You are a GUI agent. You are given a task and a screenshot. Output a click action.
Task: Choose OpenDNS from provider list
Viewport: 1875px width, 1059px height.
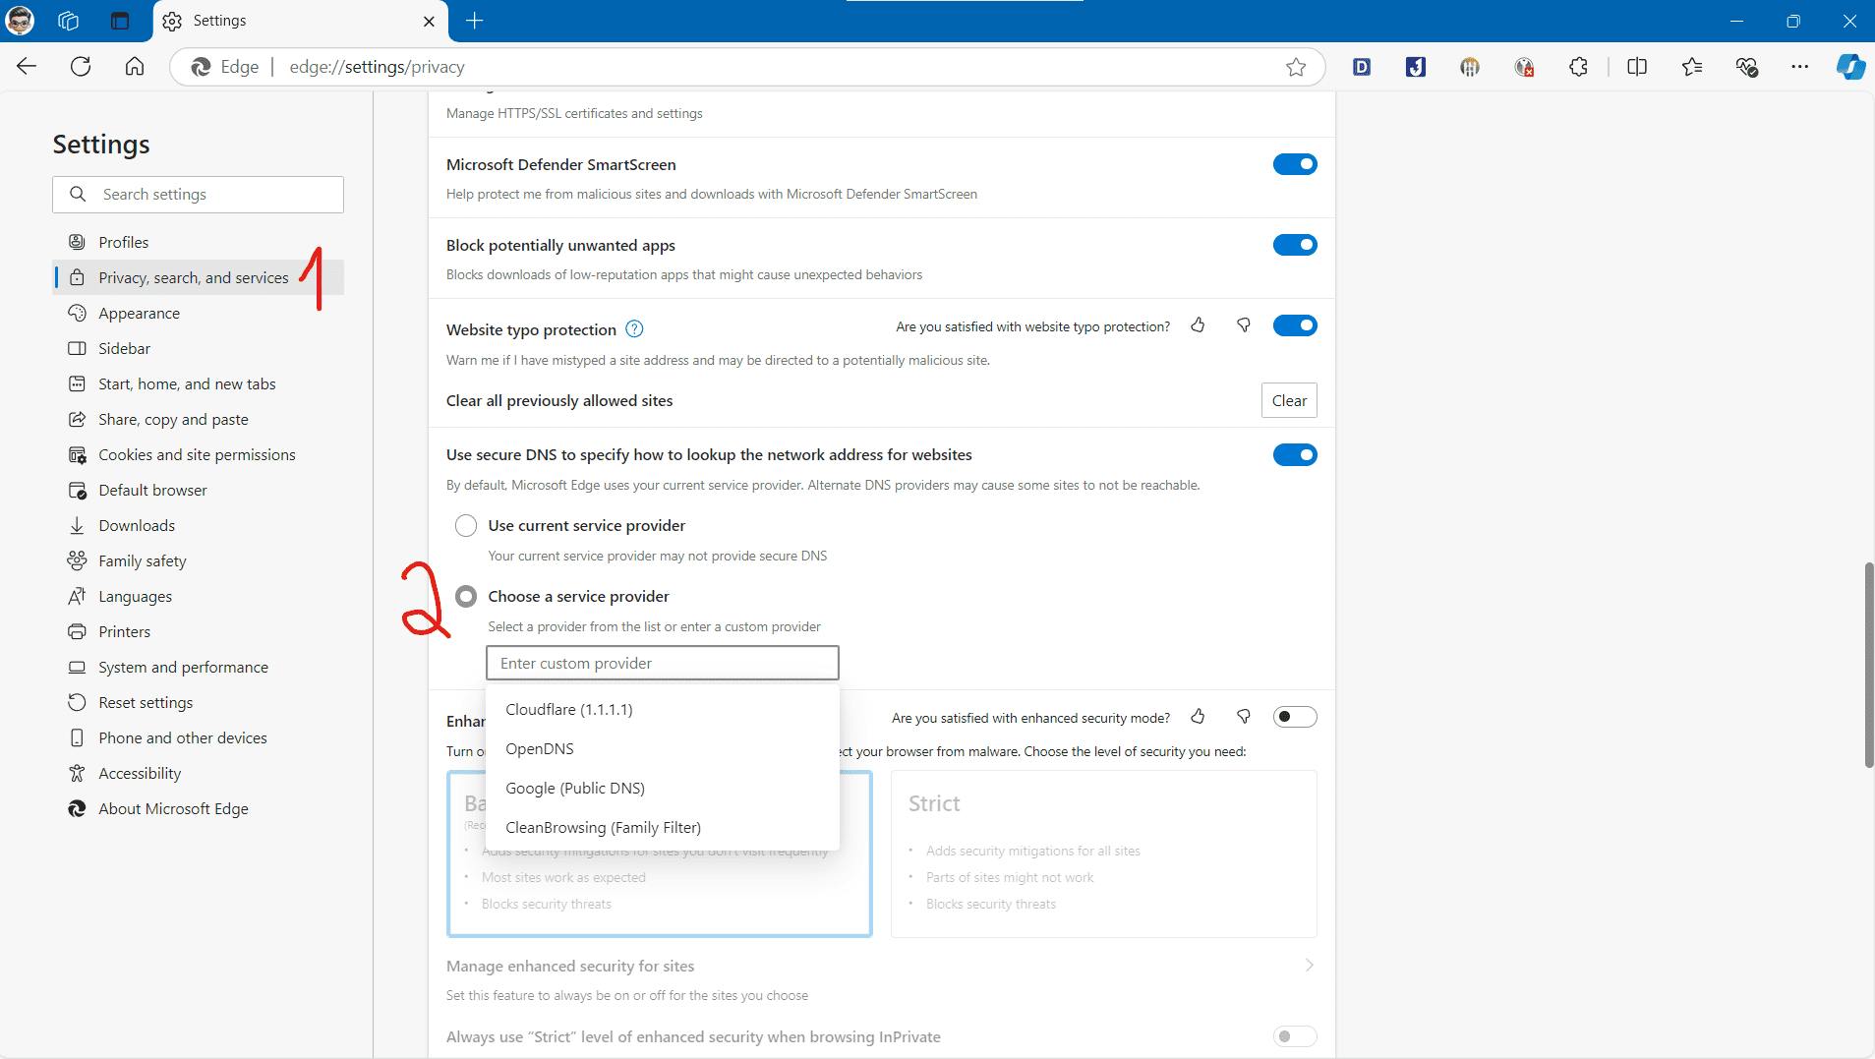coord(663,748)
